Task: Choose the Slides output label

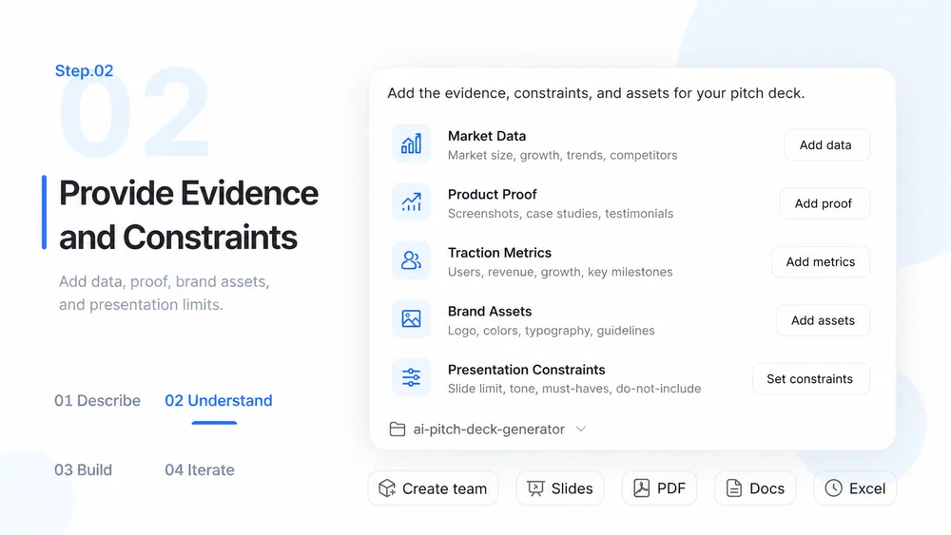Action: [x=572, y=488]
